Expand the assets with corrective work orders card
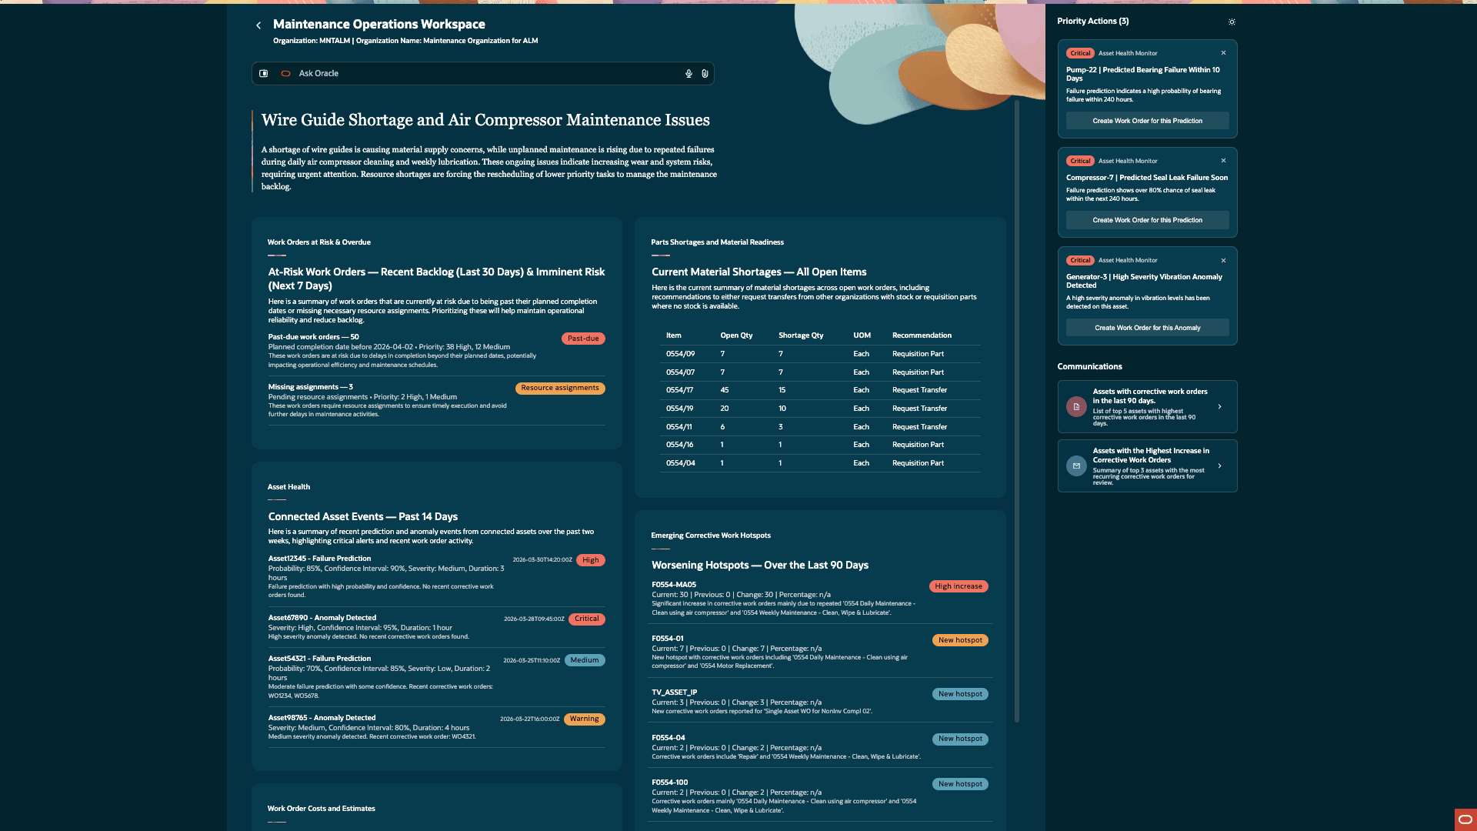The height and width of the screenshot is (831, 1477). pyautogui.click(x=1219, y=406)
